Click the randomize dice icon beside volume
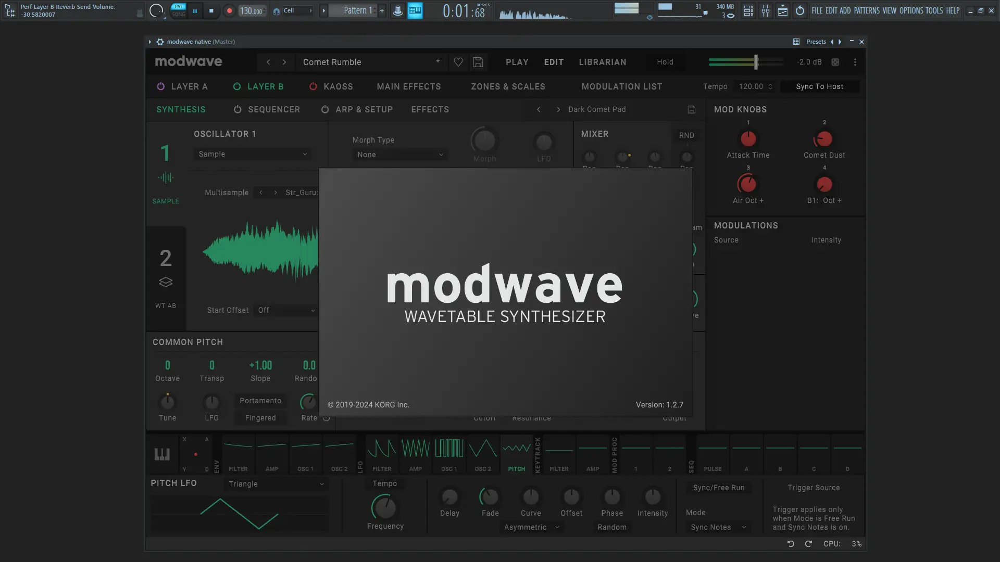Viewport: 1000px width, 562px height. pos(835,62)
